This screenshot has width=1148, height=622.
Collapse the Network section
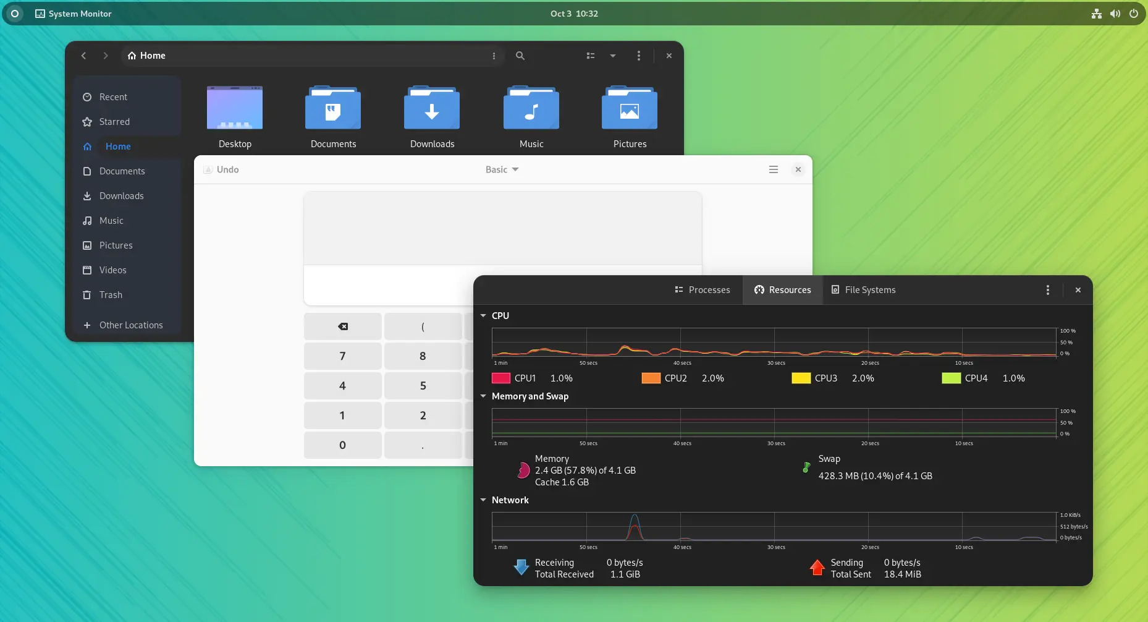pos(483,500)
